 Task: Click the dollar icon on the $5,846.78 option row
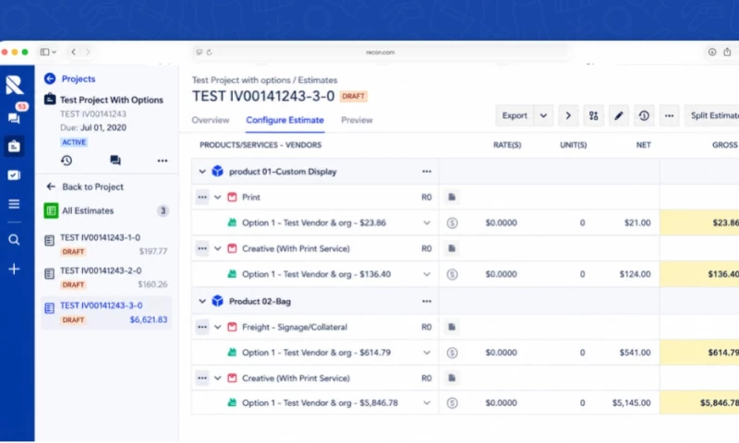tap(452, 403)
